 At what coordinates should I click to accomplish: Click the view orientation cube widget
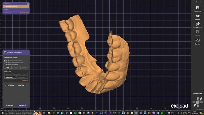click(x=198, y=102)
